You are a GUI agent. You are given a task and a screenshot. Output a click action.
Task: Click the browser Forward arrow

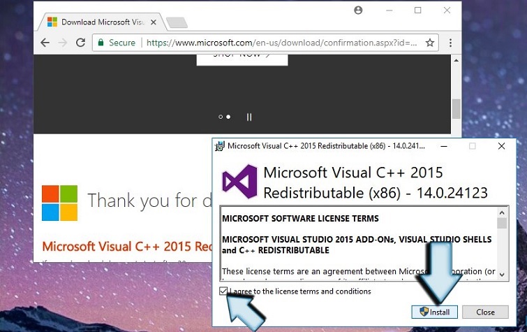click(63, 43)
